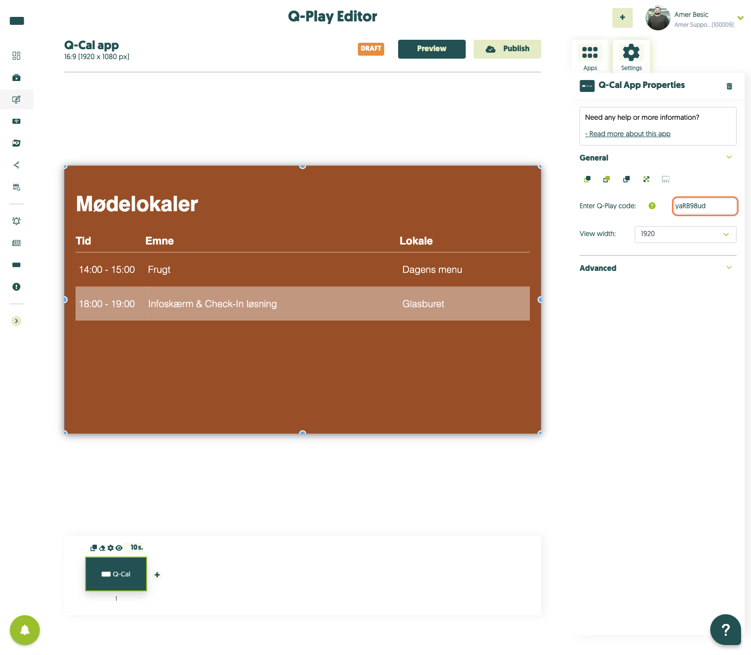Click the Q-Play code input field
The height and width of the screenshot is (655, 751).
(x=705, y=206)
